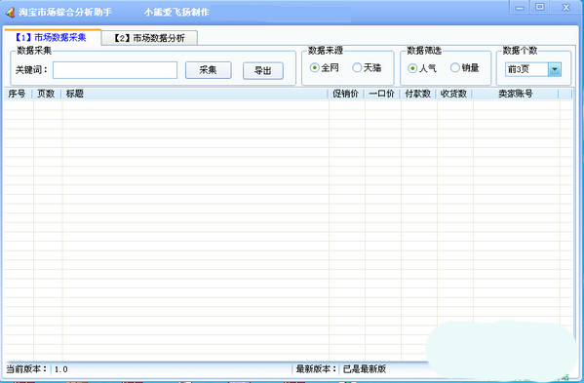Maximize the application window
The height and width of the screenshot is (383, 584).
tap(540, 7)
